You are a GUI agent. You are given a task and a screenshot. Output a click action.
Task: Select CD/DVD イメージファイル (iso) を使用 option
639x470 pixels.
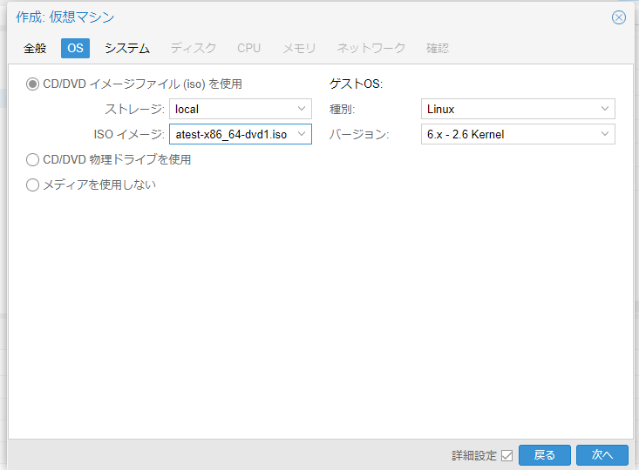[x=33, y=84]
